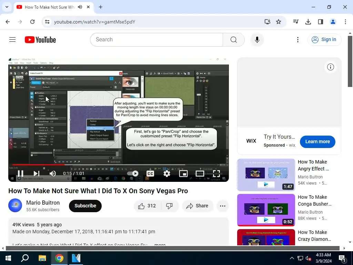Open the player settings gear

tap(167, 173)
